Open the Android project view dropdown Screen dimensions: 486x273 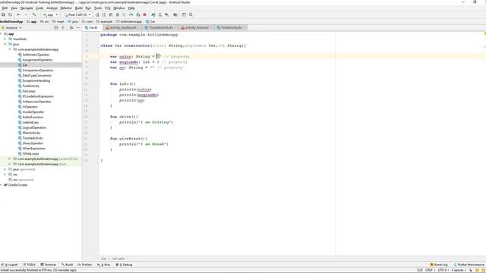pos(11,27)
